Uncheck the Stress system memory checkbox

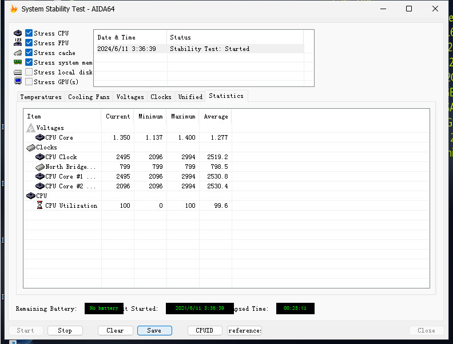pos(29,62)
